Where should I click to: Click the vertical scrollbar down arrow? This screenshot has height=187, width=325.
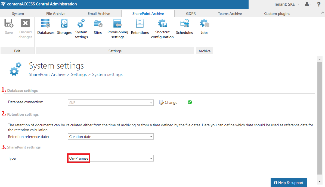(320, 181)
